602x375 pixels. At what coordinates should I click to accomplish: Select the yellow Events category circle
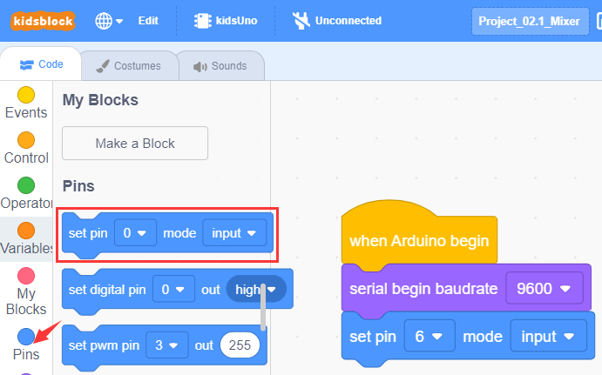coord(26,95)
